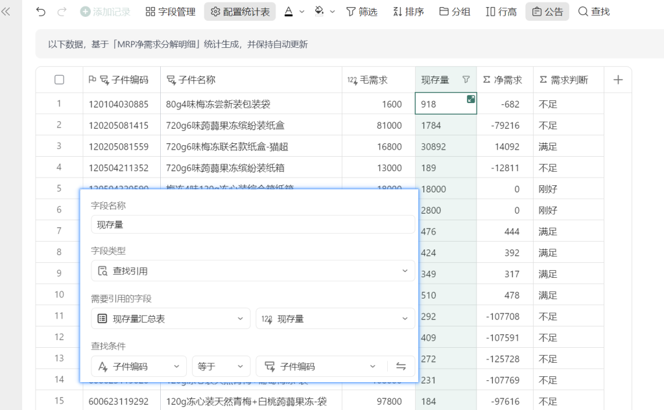
Task: Select cell 120g冻心装天然青梅+白桃蒟蒻果冻-袋
Action: (251, 401)
